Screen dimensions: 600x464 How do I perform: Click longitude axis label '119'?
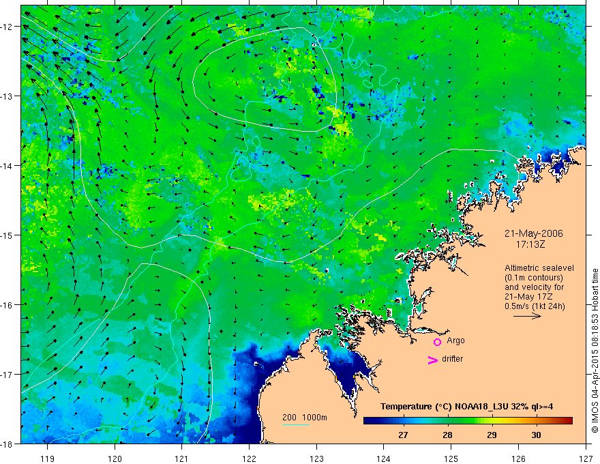[48, 459]
